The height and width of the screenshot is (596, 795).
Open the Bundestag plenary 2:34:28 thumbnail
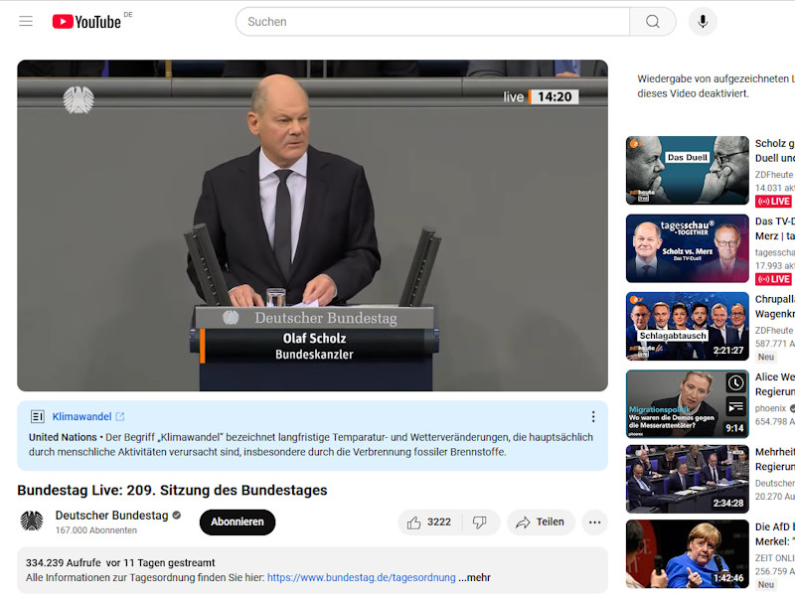tap(687, 480)
